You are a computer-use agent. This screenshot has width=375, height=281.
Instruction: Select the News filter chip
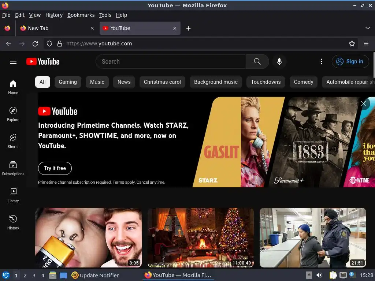124,82
